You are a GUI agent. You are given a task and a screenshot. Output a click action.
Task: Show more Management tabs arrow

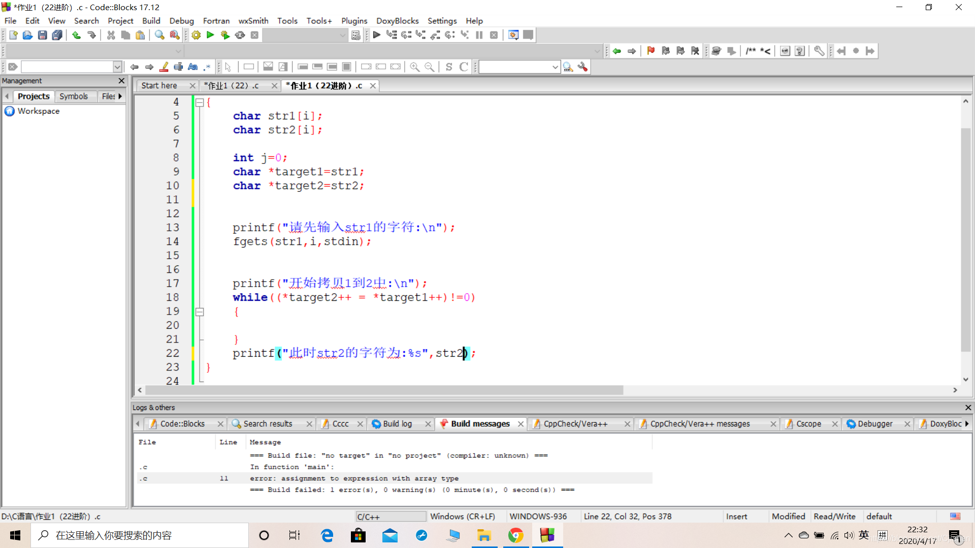point(120,96)
